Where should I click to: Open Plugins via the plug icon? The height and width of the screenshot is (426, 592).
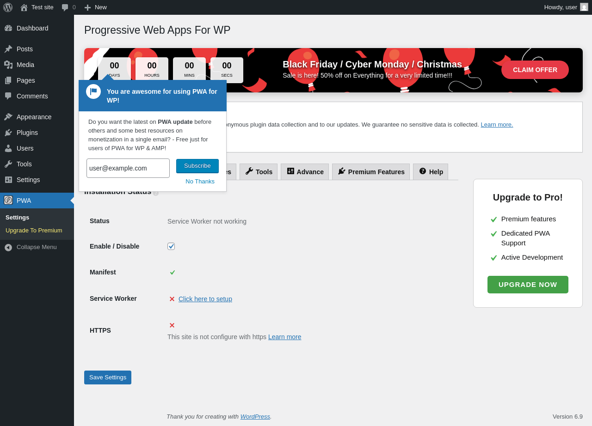click(x=8, y=133)
